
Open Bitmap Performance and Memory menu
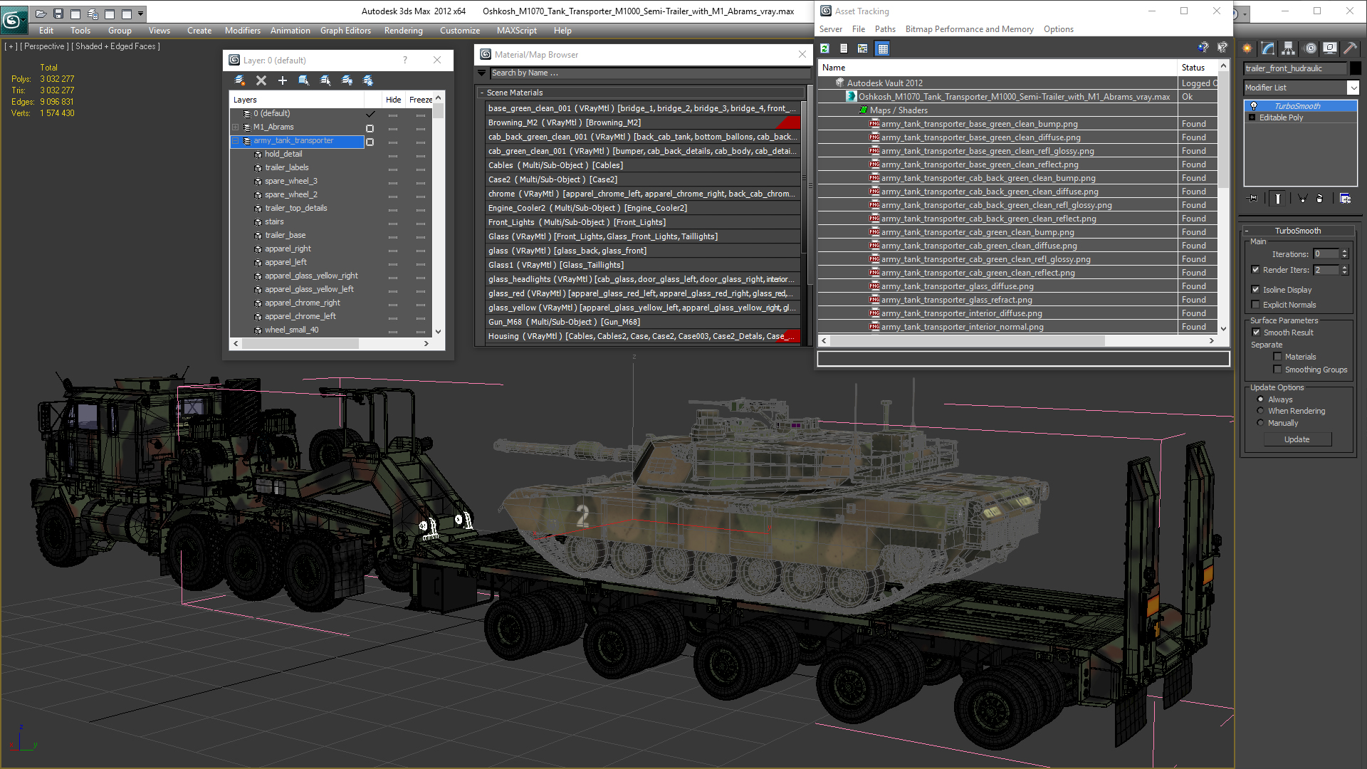(969, 29)
